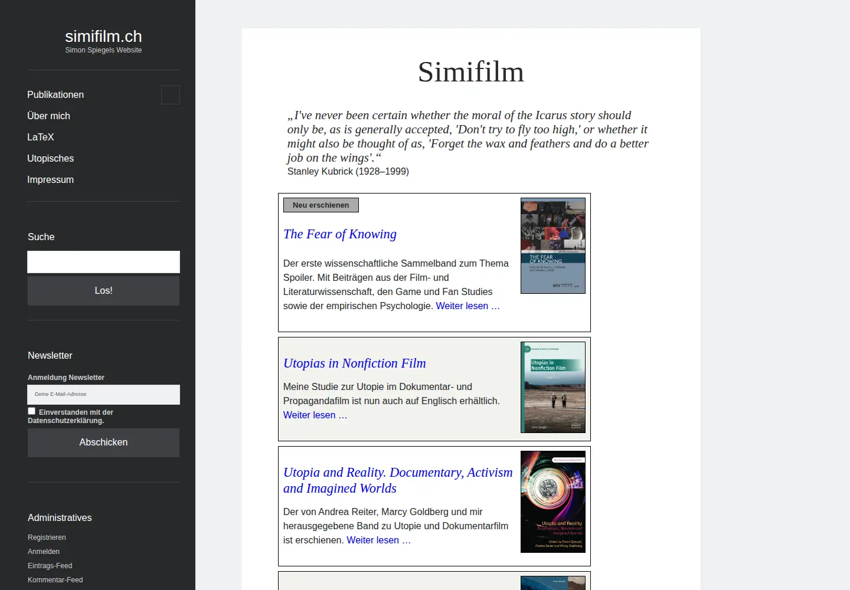Click the Stanley Kubrick (1928–1999) attribution
The height and width of the screenshot is (590, 850).
pos(348,171)
